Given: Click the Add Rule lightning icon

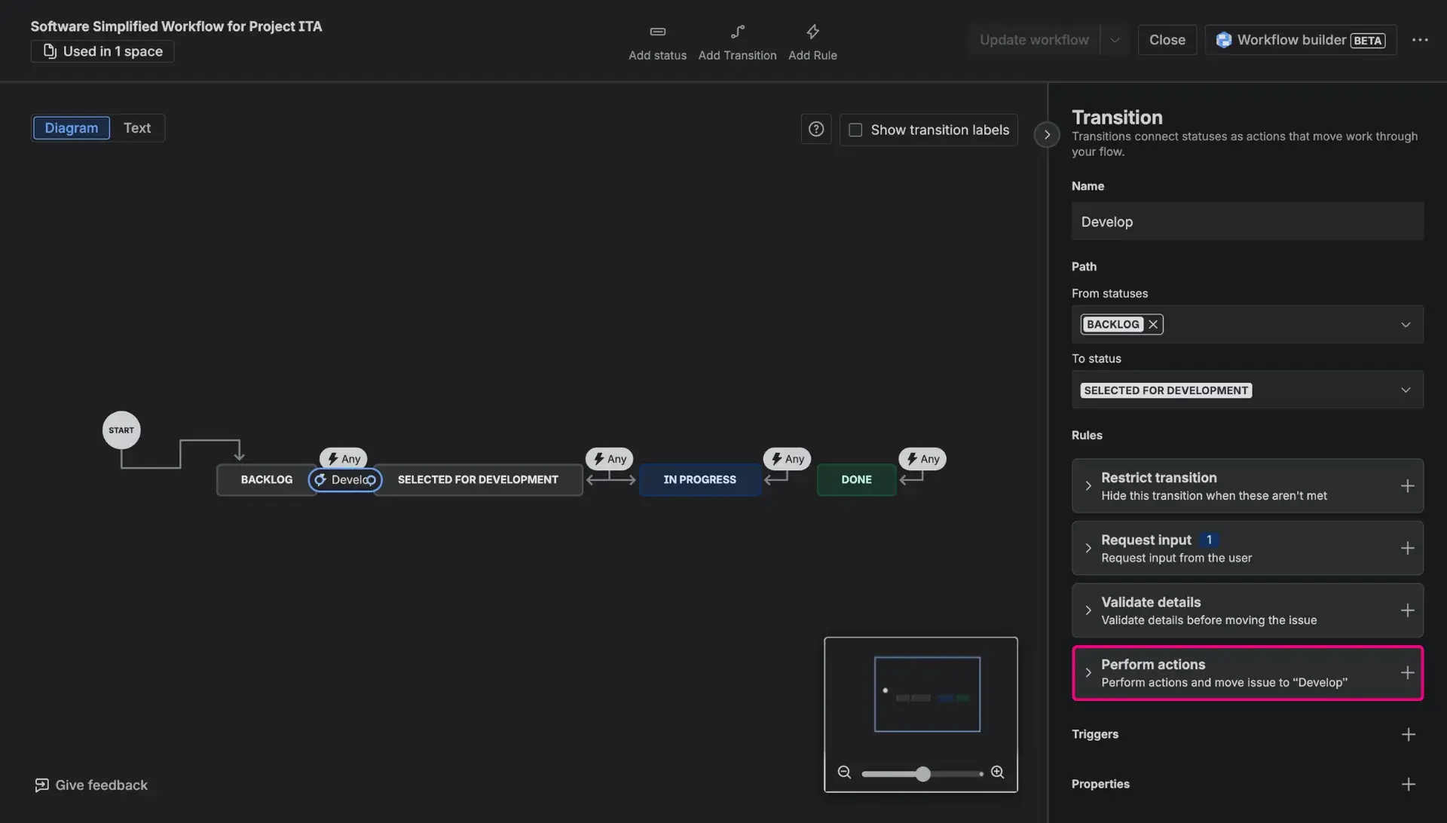Looking at the screenshot, I should click(x=812, y=32).
